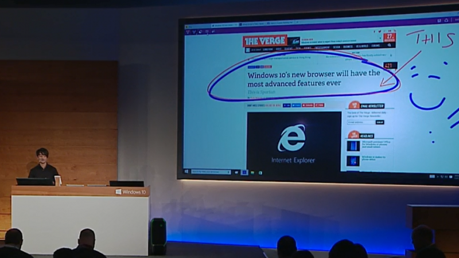Open the first Headlines story thumbnail
Screen dimensions: 459x258
tap(353, 146)
